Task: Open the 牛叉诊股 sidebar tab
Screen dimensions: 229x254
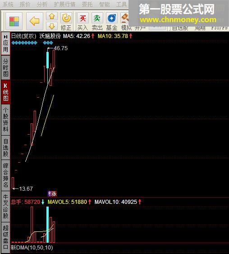Action: pyautogui.click(x=6, y=207)
